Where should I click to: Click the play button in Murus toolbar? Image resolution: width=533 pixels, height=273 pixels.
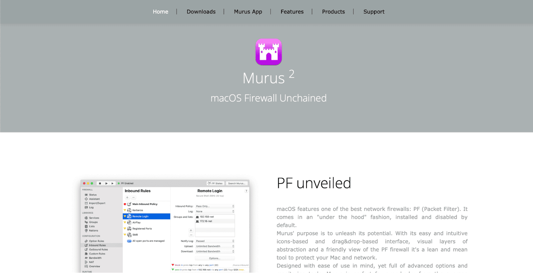click(x=113, y=183)
